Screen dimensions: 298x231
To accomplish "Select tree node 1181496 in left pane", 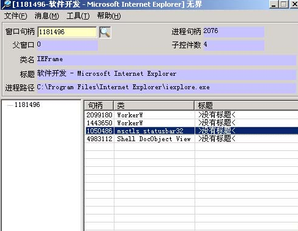I will click(x=27, y=105).
